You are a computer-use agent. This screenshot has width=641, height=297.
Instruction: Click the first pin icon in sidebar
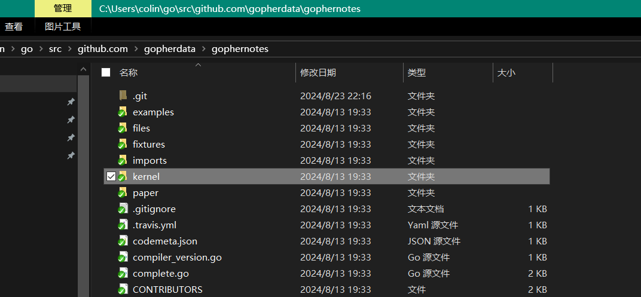click(71, 102)
